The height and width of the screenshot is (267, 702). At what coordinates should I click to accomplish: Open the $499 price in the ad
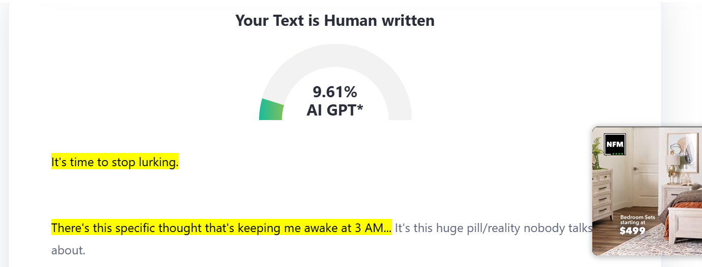point(632,231)
